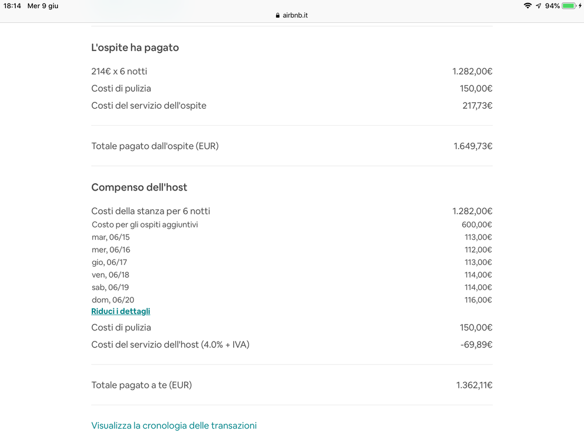Screen dimensions: 584x438
Task: Tap the host service fee -69,89€ amount
Action: click(x=476, y=345)
